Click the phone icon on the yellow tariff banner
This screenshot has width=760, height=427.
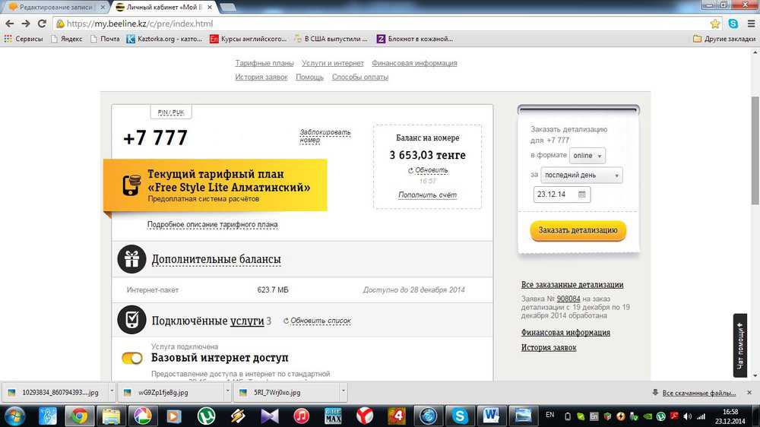131,185
